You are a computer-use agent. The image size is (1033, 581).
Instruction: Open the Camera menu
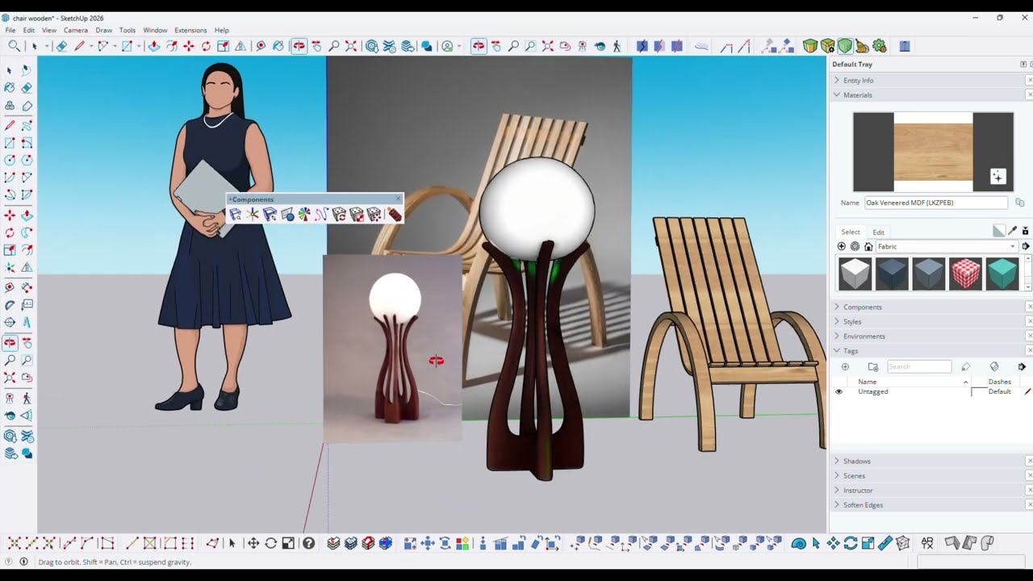76,31
